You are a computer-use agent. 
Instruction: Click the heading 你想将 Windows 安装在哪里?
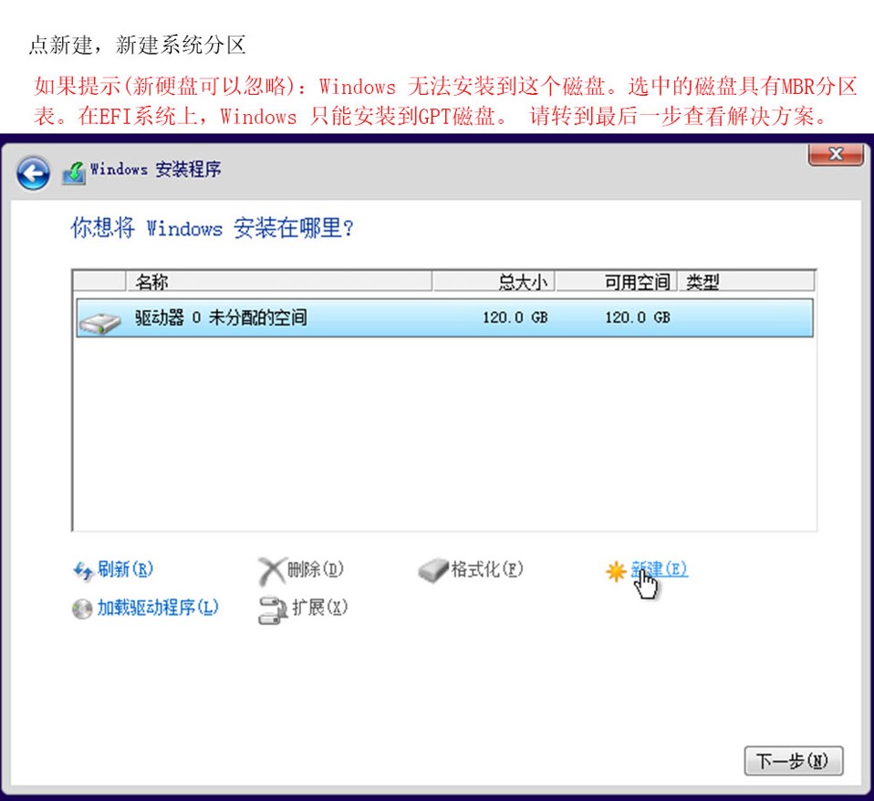[213, 228]
